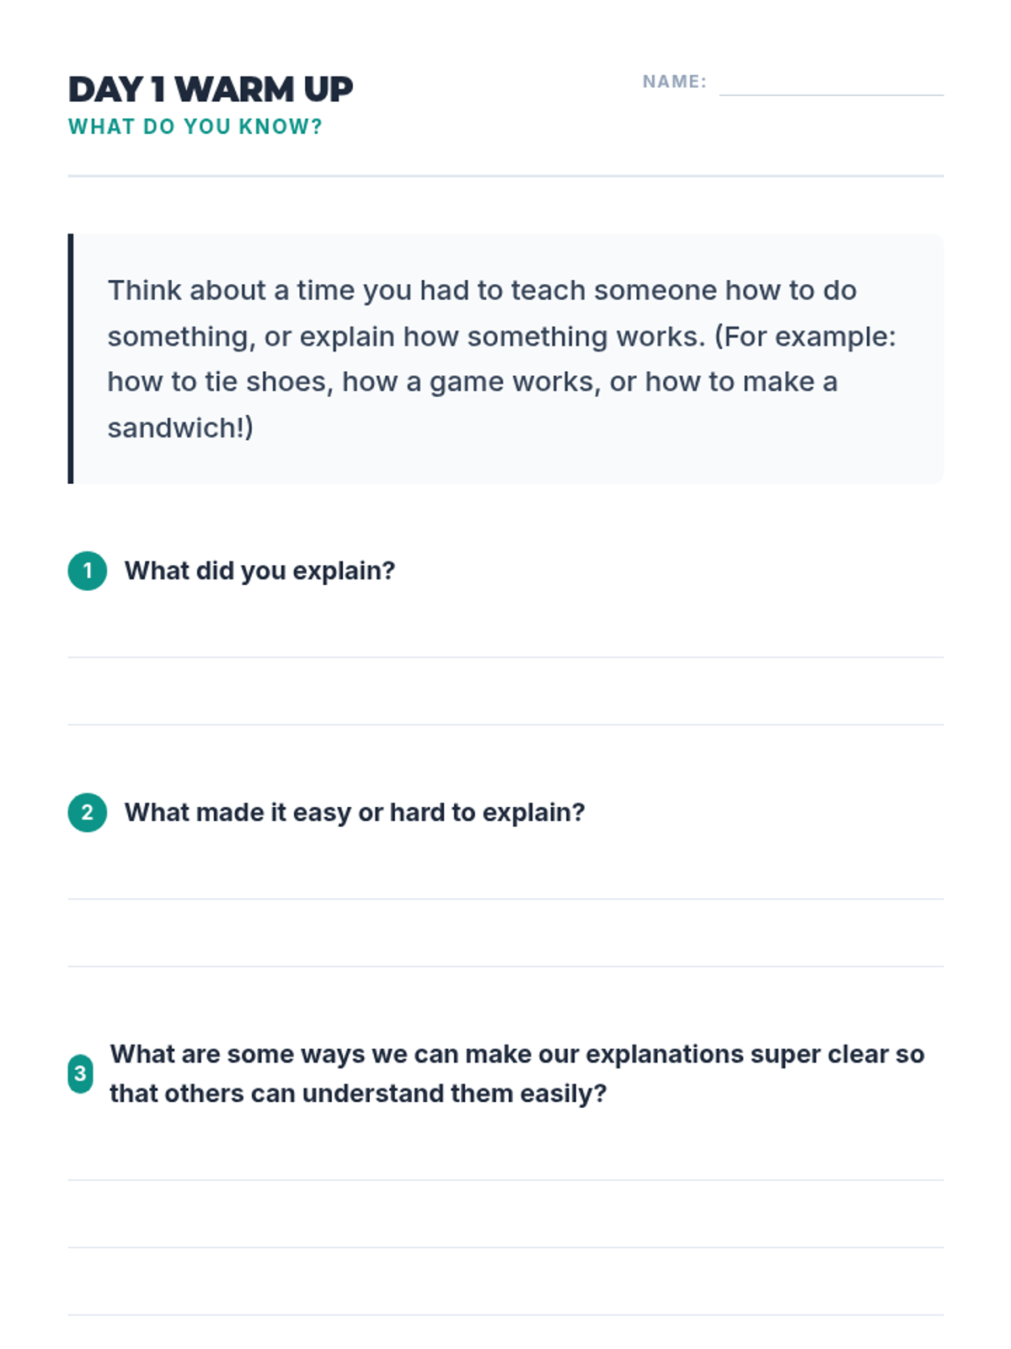The image size is (1011, 1349).
Task: Click 'What made it easy or hard' question
Action: [354, 812]
